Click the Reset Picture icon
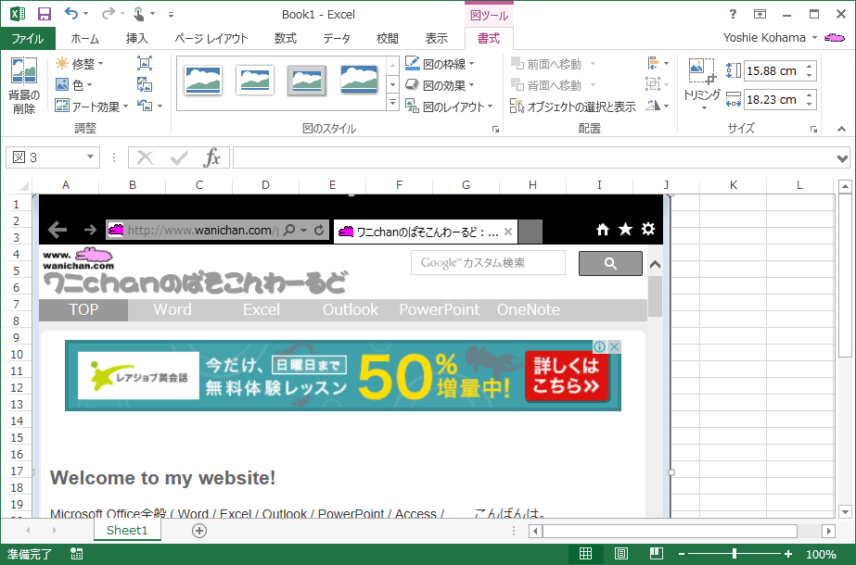The height and width of the screenshot is (565, 856). 145,106
